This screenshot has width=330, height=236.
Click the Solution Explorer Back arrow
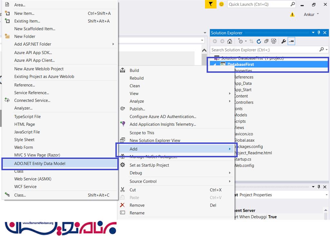(215, 41)
